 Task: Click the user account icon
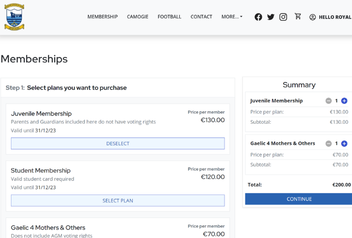coord(313,17)
